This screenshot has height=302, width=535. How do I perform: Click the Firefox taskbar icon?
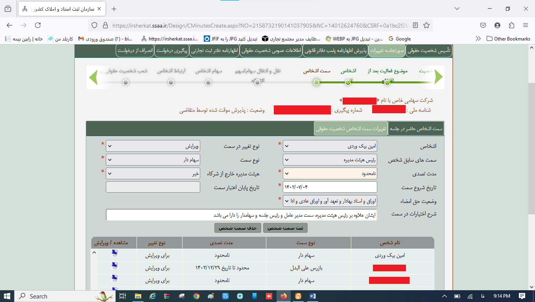[284, 296]
